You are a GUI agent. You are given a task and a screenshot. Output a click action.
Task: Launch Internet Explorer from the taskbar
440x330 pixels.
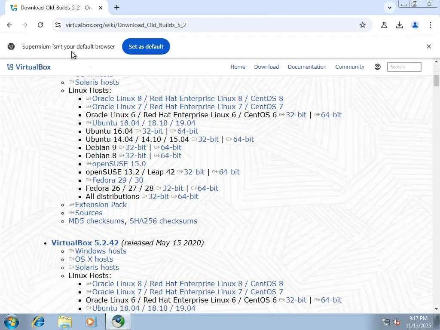38,321
